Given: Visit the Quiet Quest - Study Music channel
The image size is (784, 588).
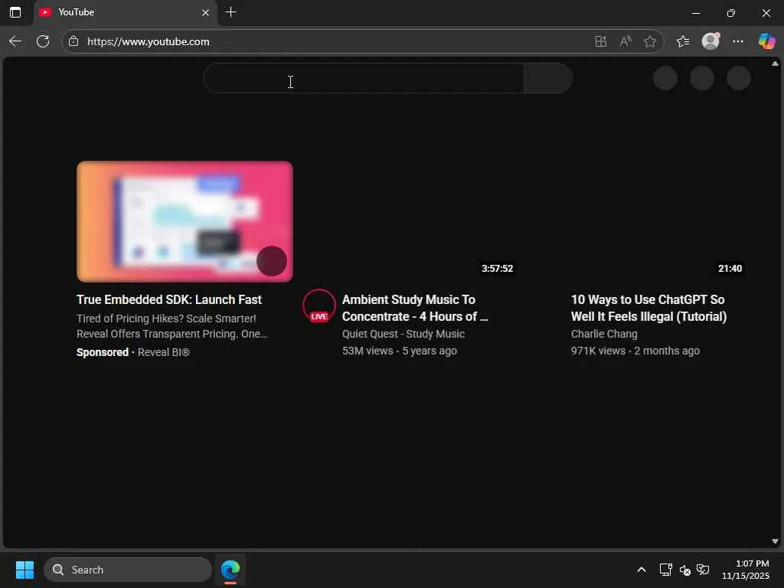Looking at the screenshot, I should click(403, 334).
